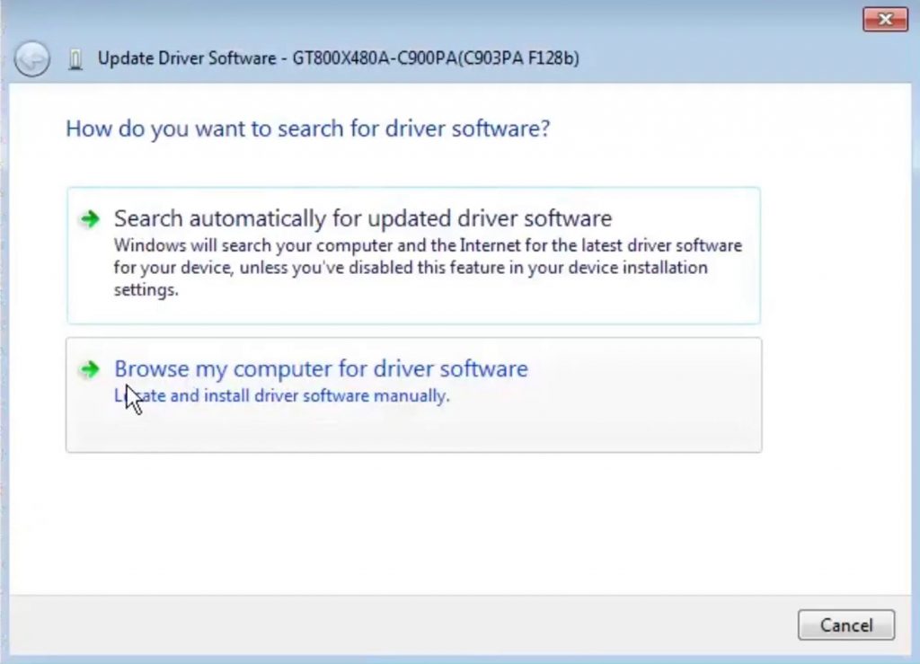The height and width of the screenshot is (664, 920).
Task: Click the device icon beside the window title
Action: [x=76, y=59]
